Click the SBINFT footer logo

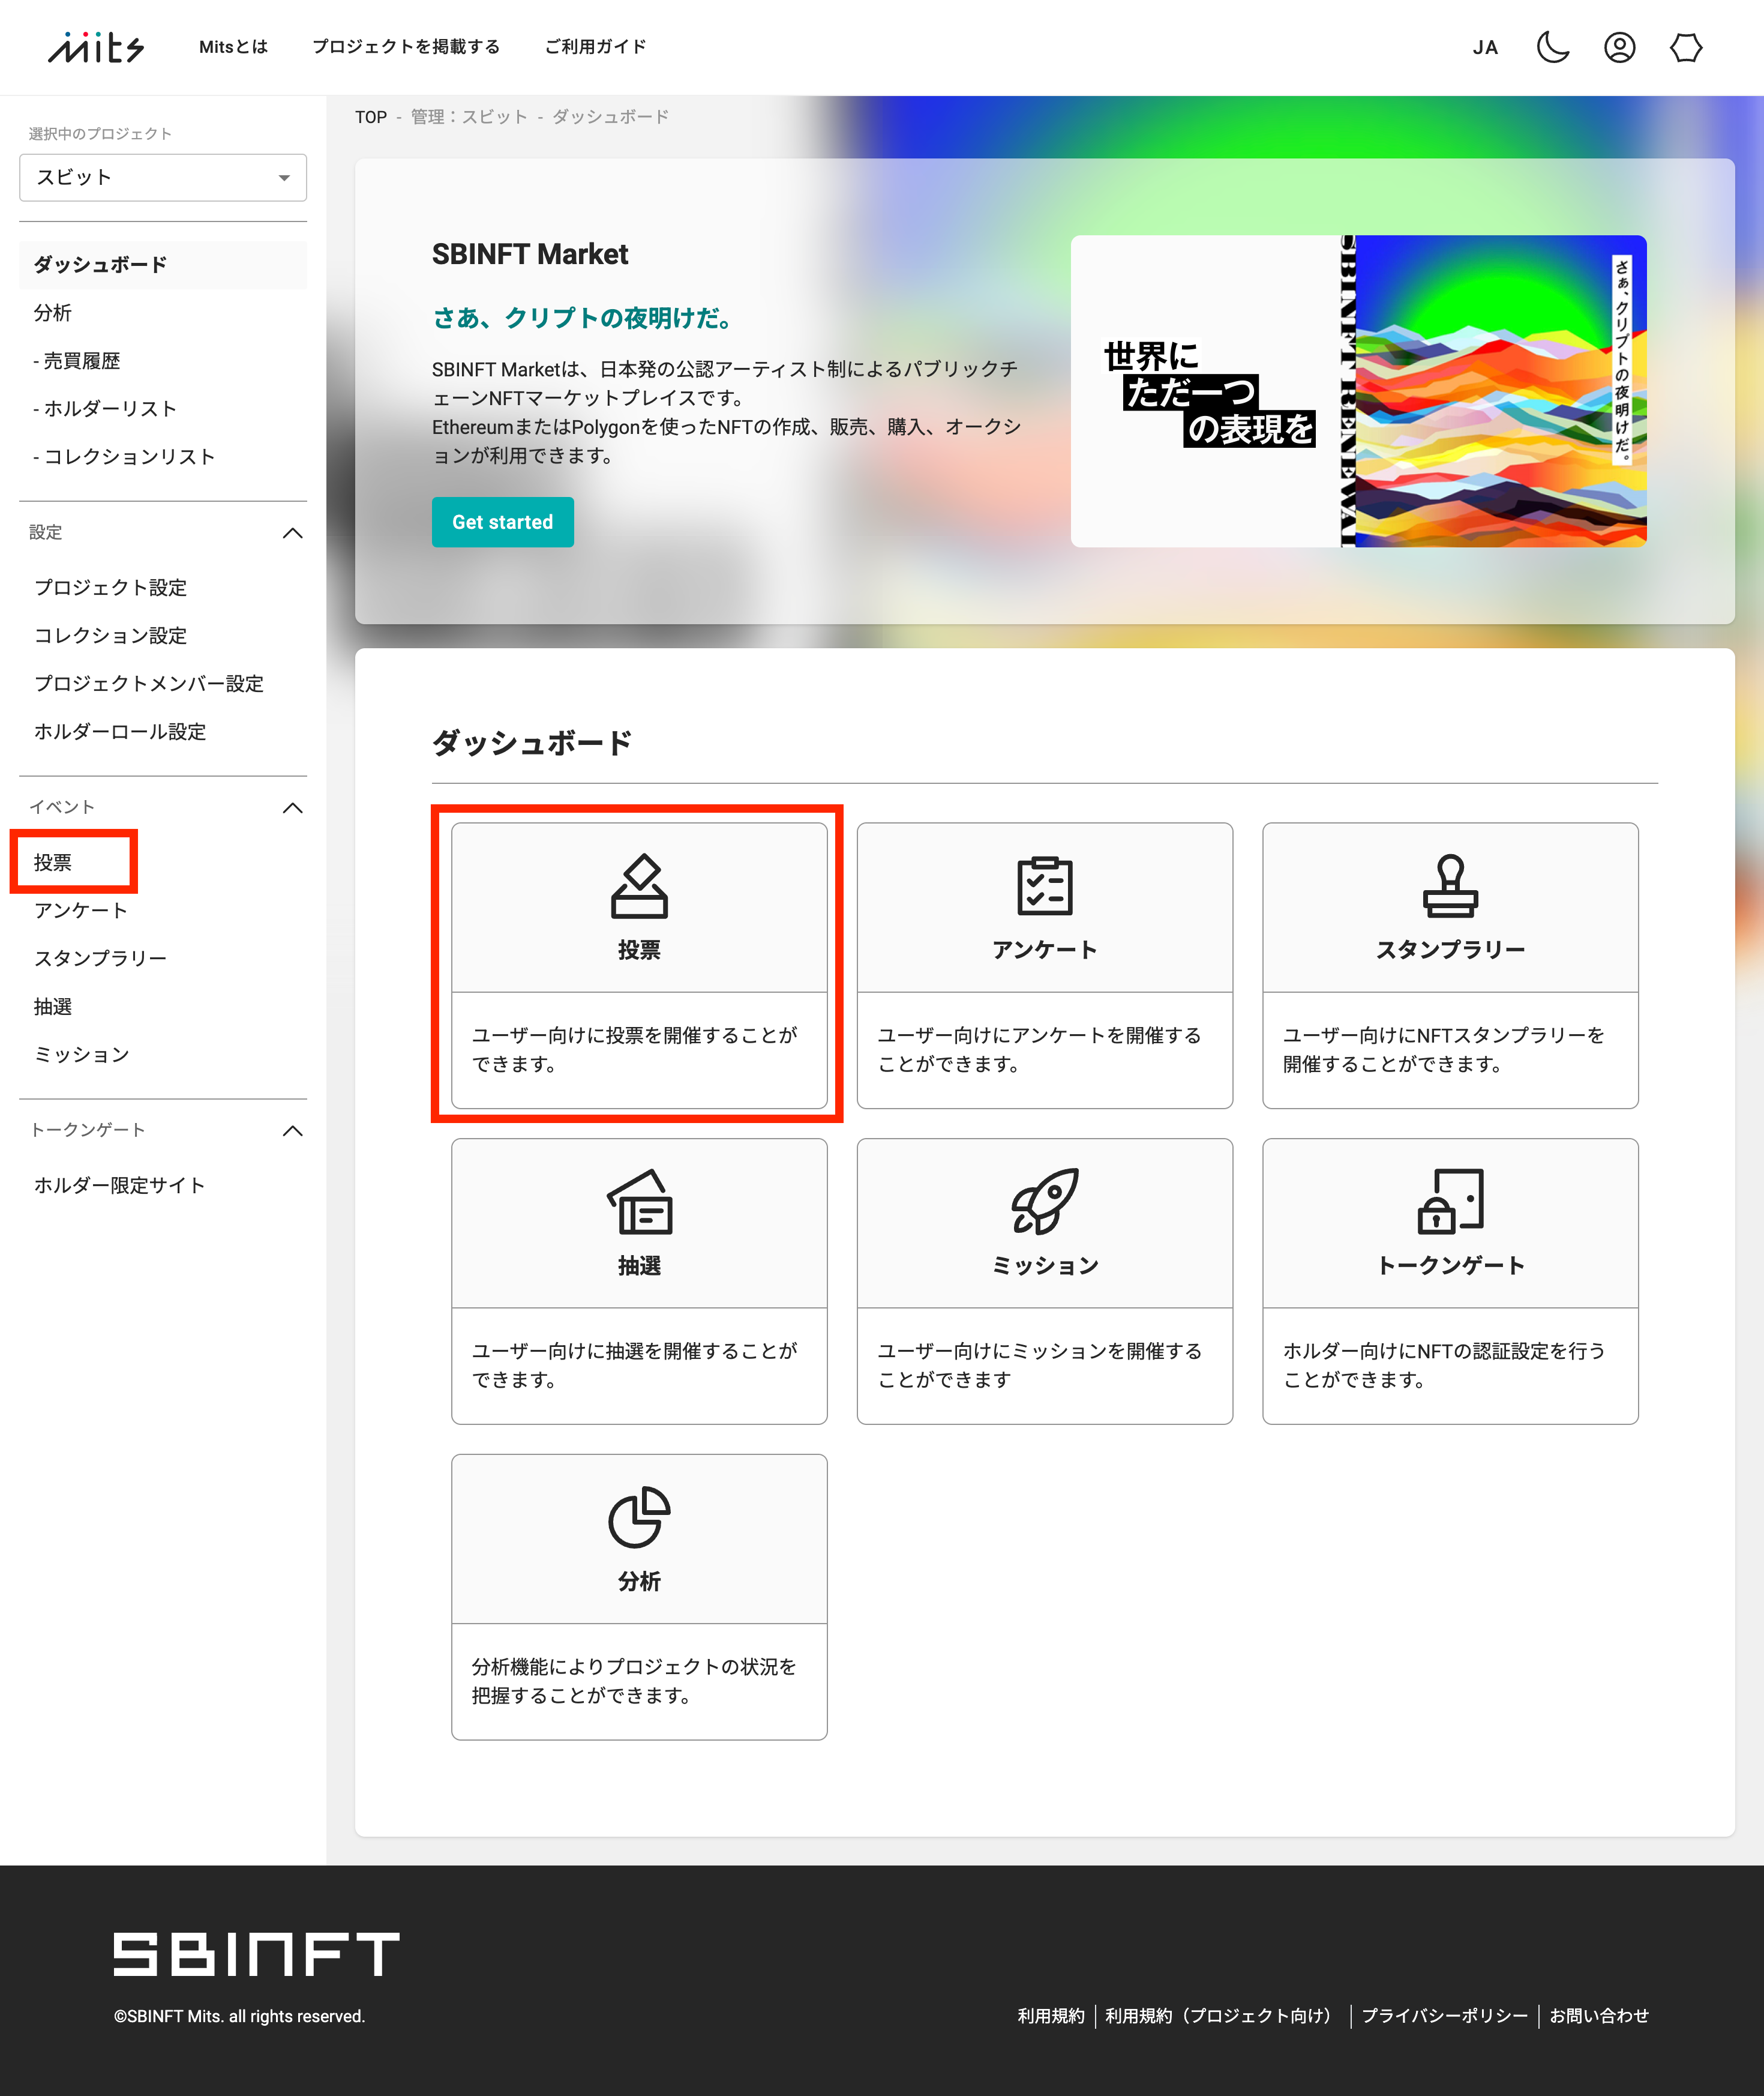[x=256, y=1954]
